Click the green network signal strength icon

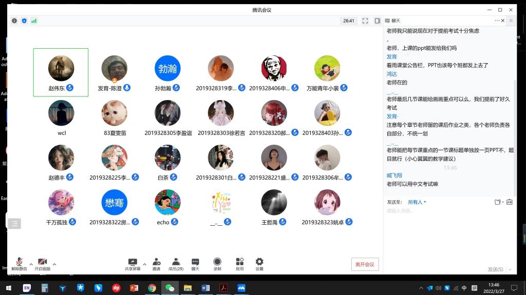click(34, 21)
